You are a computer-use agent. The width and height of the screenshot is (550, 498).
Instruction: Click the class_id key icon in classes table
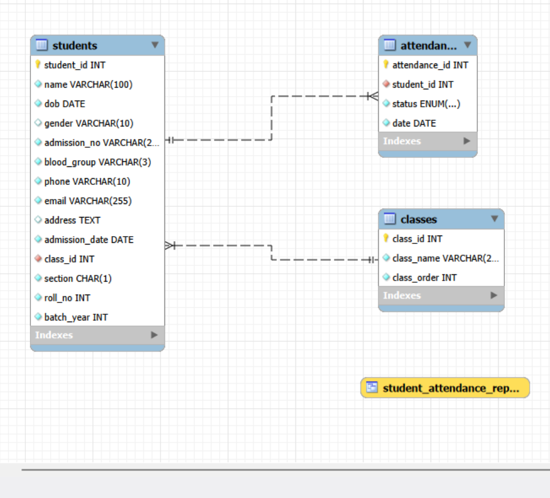(x=386, y=238)
